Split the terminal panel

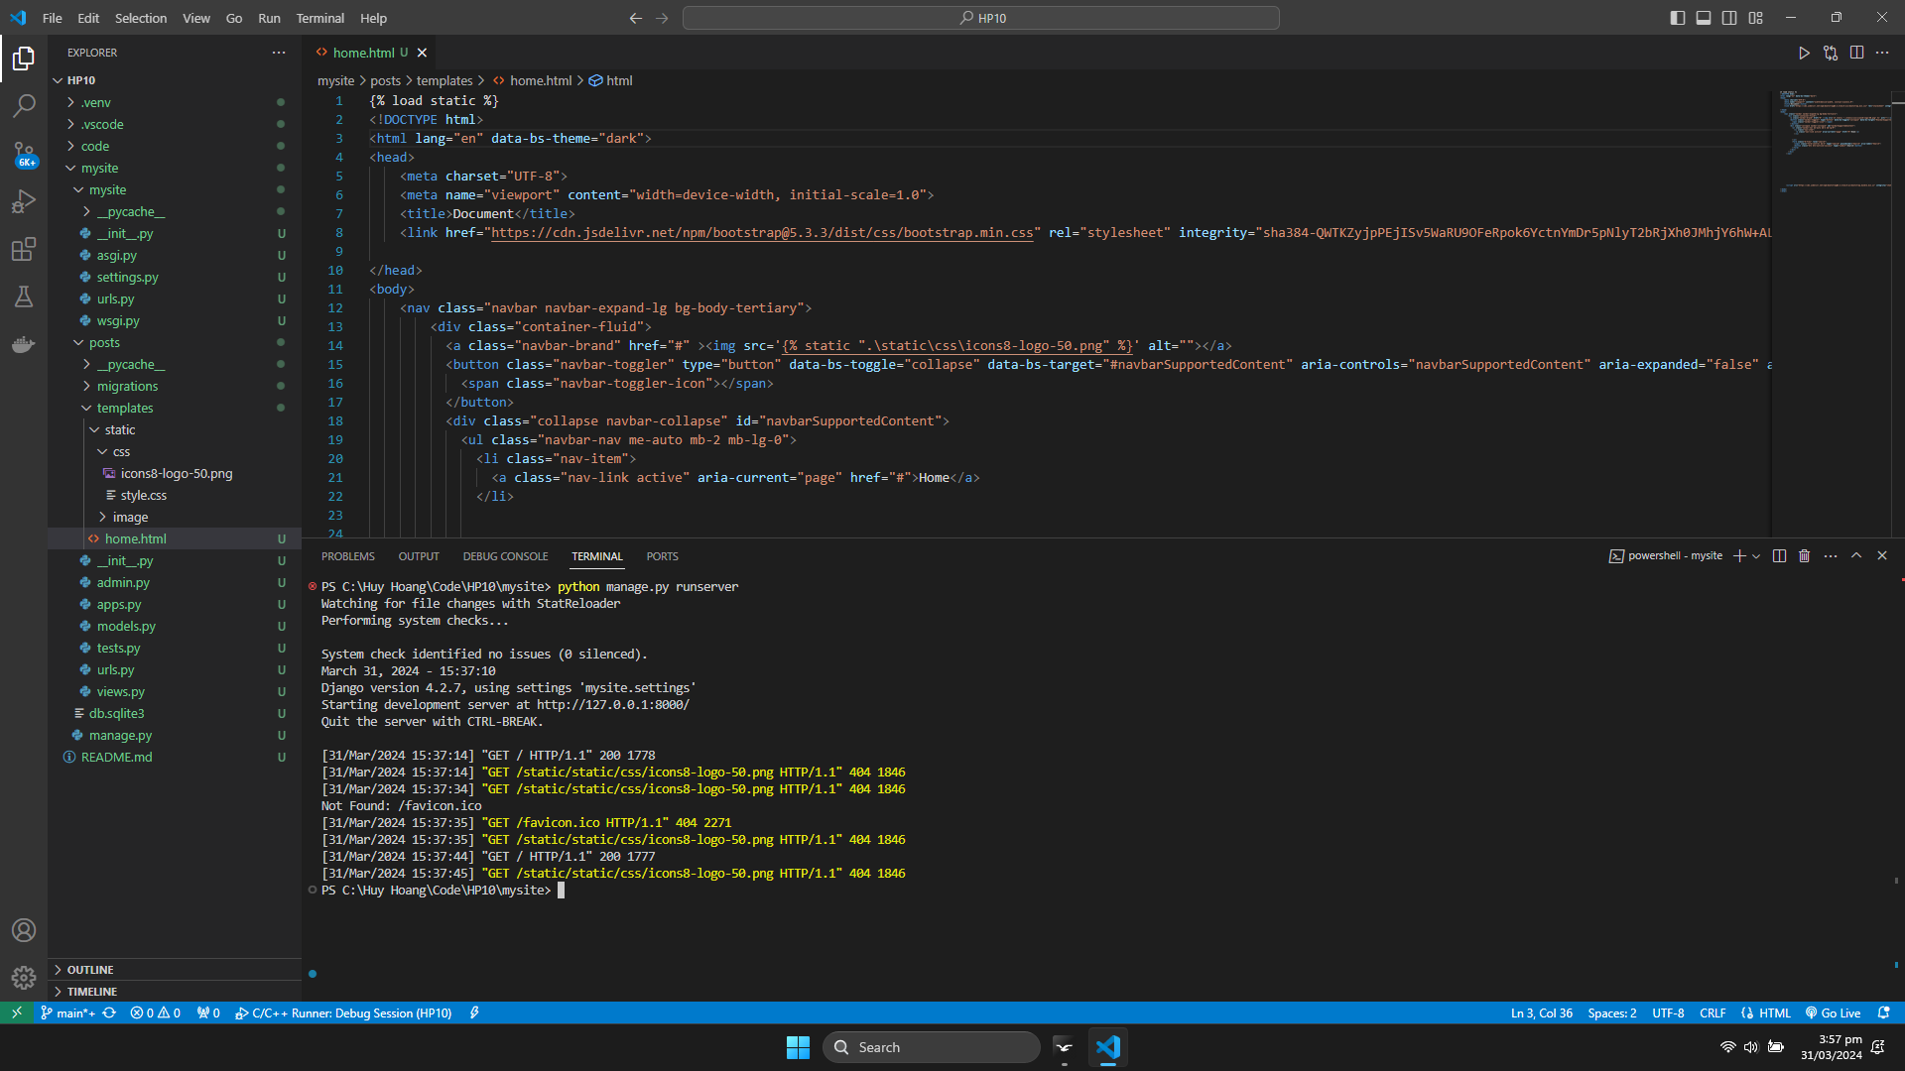[1779, 556]
